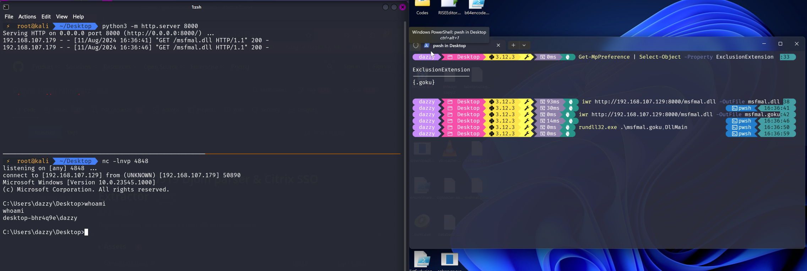807x271 pixels.
Task: Click the 'Serving HTTP on 0.0.0.0' line
Action: (x=109, y=33)
